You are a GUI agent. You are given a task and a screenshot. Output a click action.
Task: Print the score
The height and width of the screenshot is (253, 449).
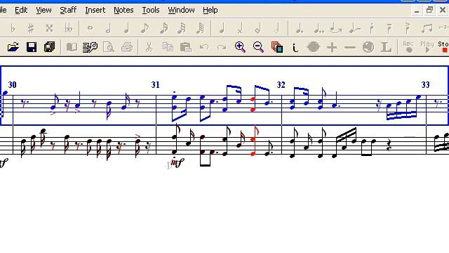point(127,47)
